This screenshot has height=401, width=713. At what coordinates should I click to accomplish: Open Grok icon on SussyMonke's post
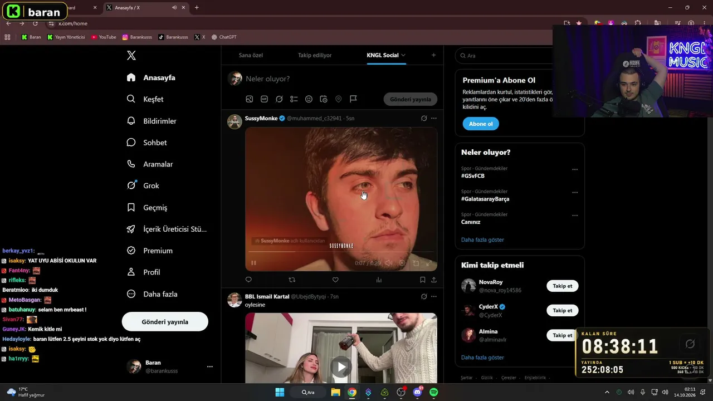click(x=424, y=118)
